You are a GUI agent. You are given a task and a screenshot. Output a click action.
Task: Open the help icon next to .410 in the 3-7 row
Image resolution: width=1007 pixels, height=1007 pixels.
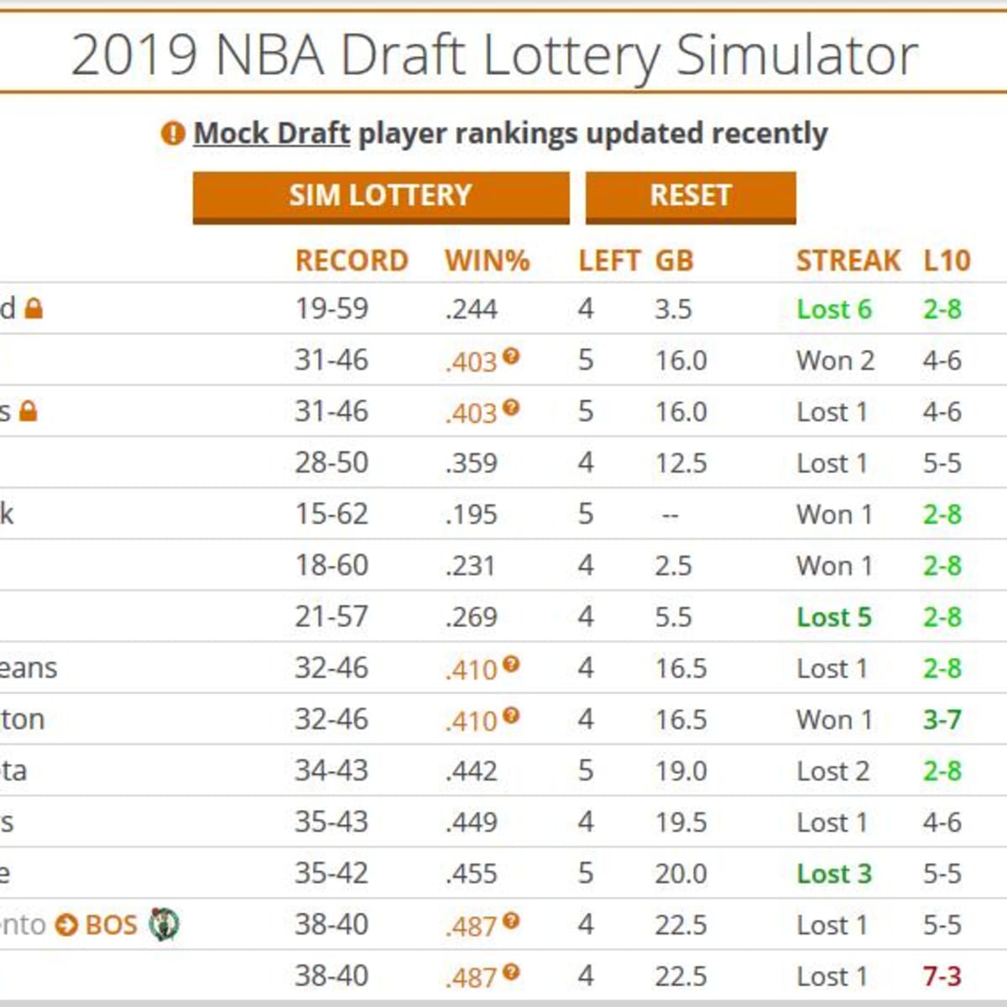pos(511,716)
